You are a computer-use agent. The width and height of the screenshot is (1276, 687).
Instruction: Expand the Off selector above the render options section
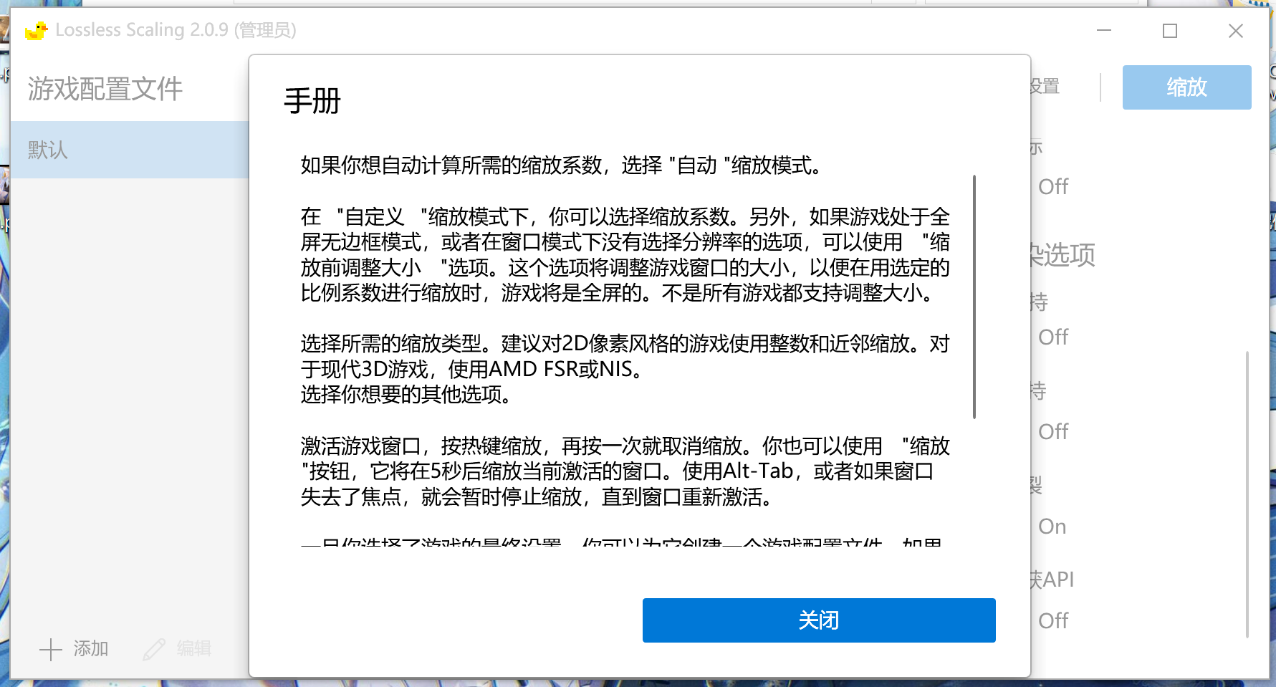pos(1052,186)
